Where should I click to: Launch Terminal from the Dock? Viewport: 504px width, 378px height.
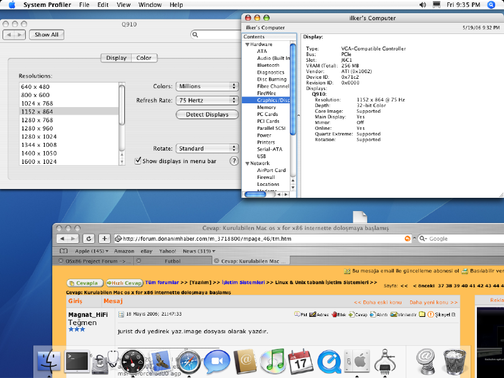coord(77,362)
